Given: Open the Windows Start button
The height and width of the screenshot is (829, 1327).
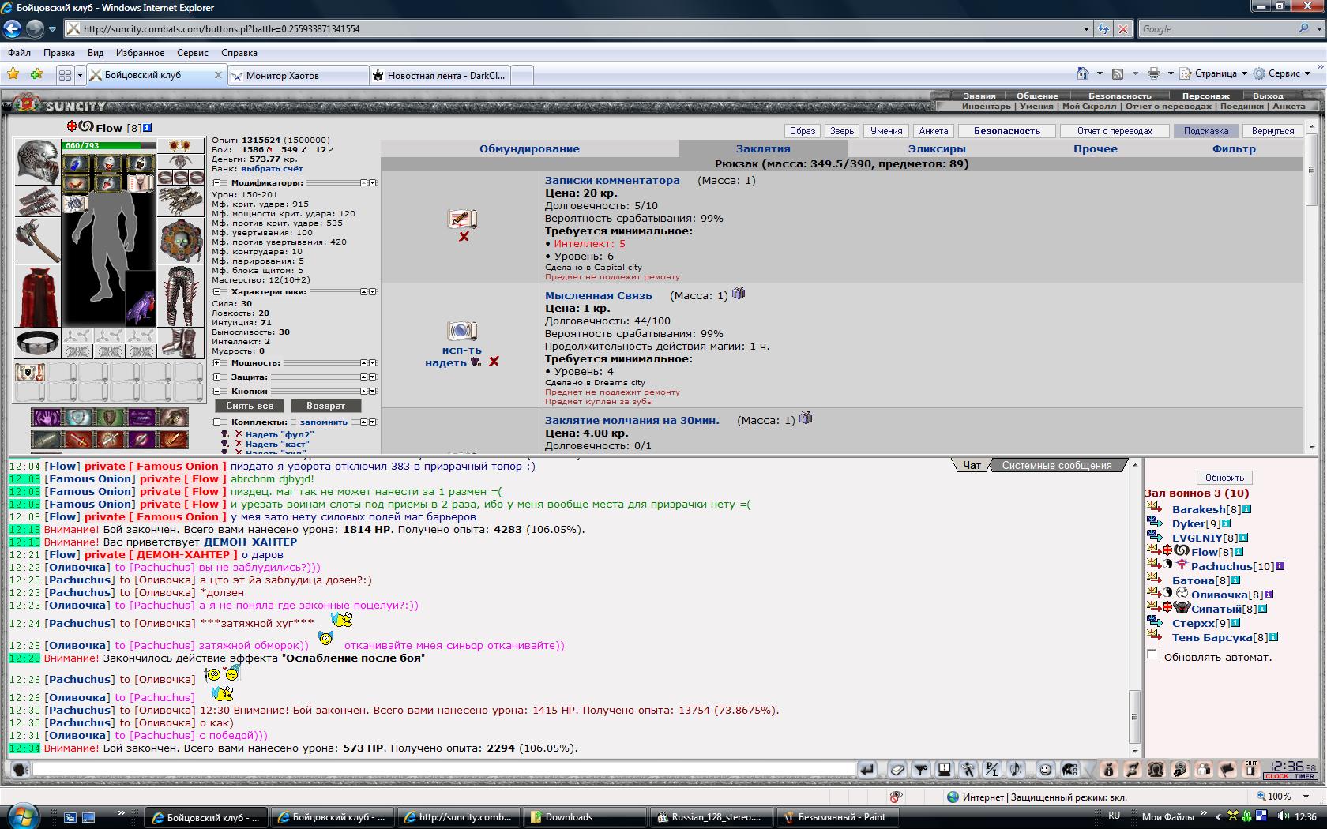Looking at the screenshot, I should [x=21, y=815].
